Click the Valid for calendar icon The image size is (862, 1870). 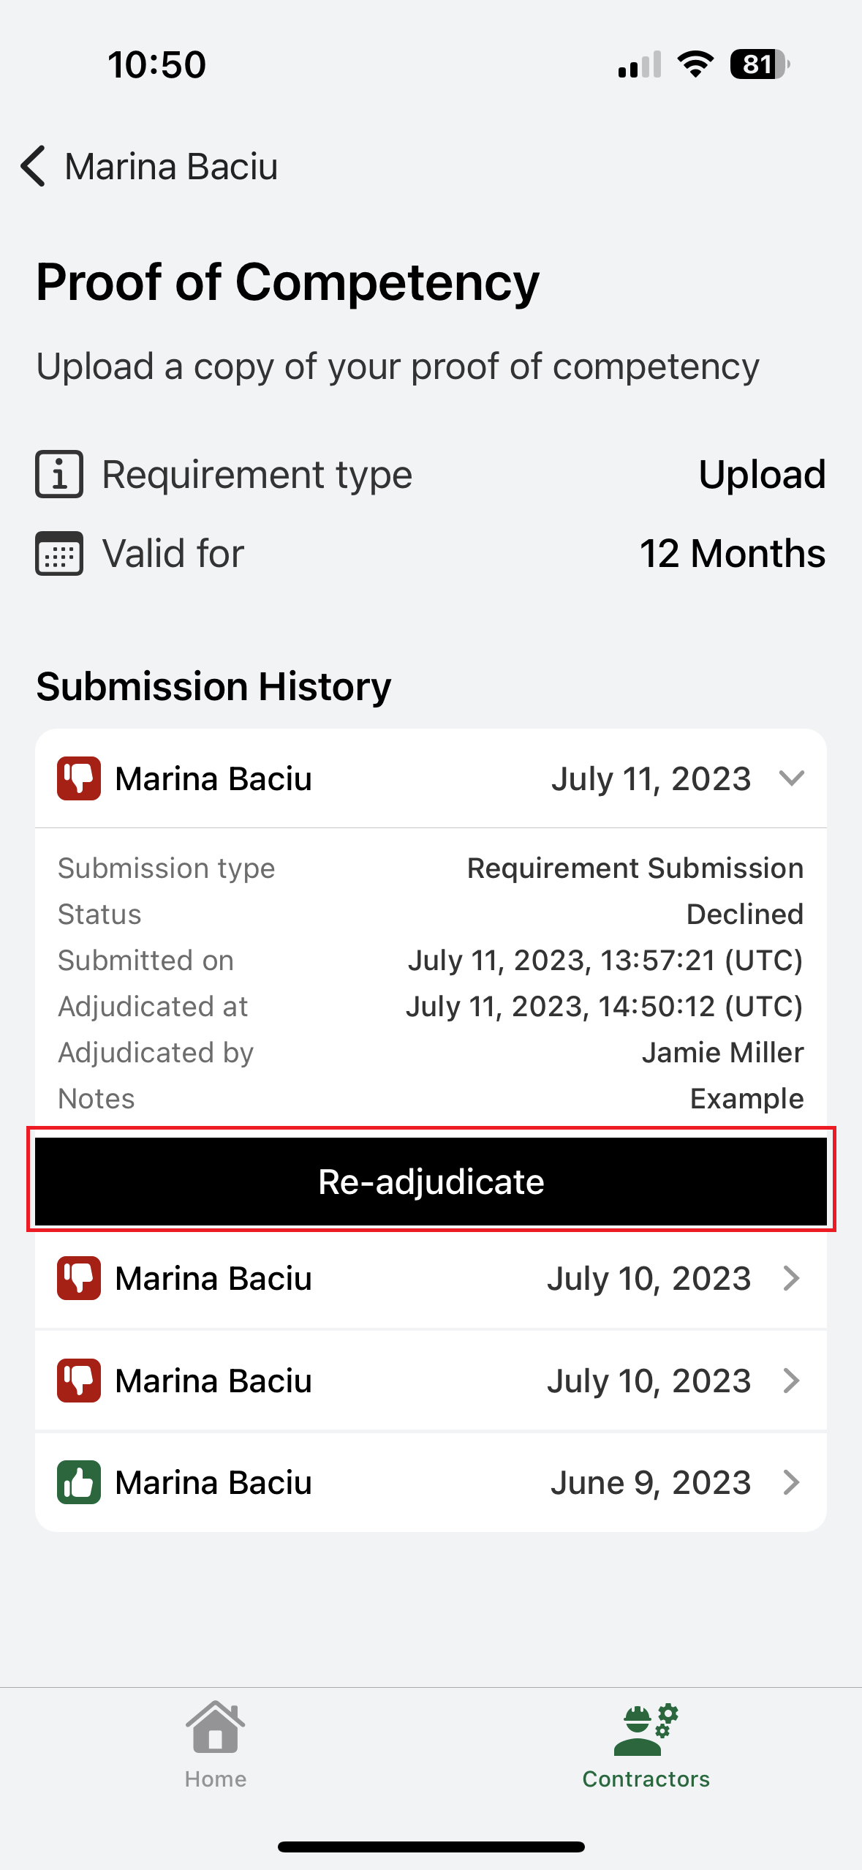pos(59,553)
